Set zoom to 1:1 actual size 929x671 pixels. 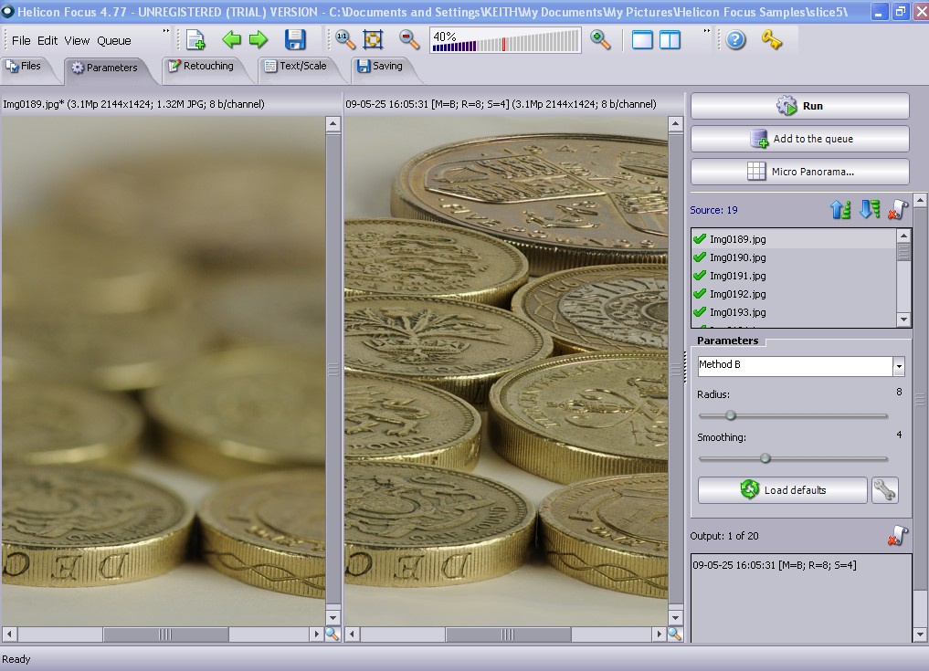click(x=345, y=39)
